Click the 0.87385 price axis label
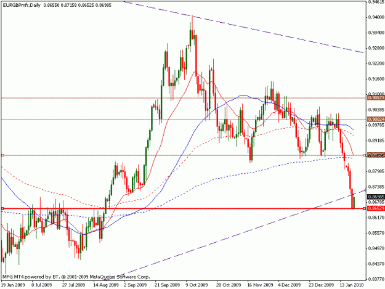The height and width of the screenshot is (289, 385). tap(376, 187)
